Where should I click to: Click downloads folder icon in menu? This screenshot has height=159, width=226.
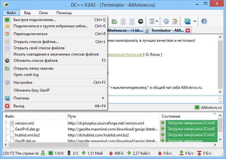(7, 68)
